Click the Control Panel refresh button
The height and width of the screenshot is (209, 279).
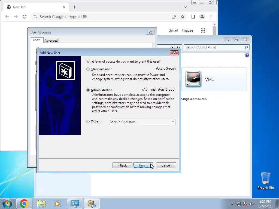[178, 47]
